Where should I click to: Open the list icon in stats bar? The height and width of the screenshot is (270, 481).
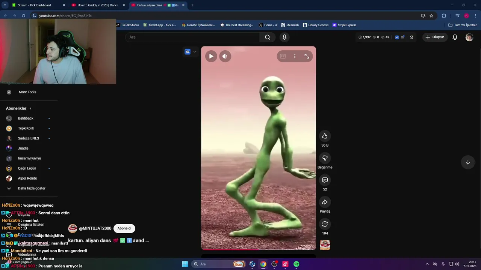pyautogui.click(x=403, y=37)
